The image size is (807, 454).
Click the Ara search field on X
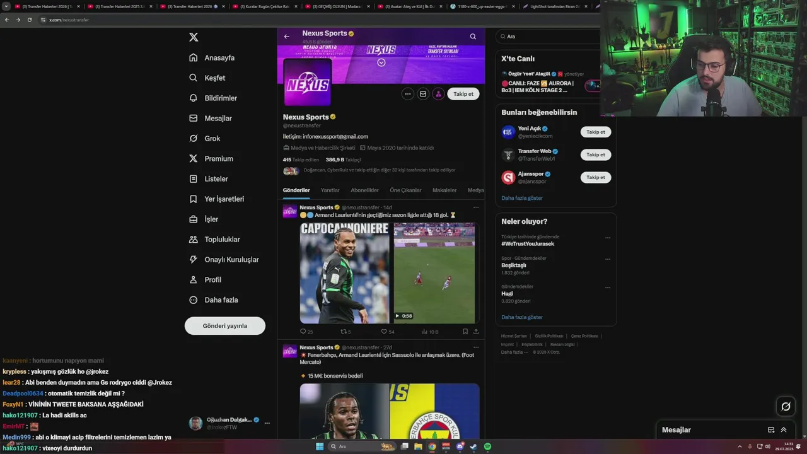coord(549,37)
